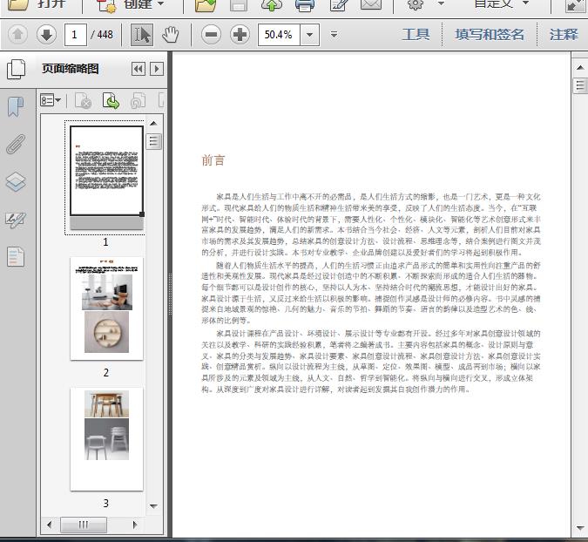The width and height of the screenshot is (588, 542).
Task: Click the thumbnail panel scroll down arrow
Action: (153, 506)
